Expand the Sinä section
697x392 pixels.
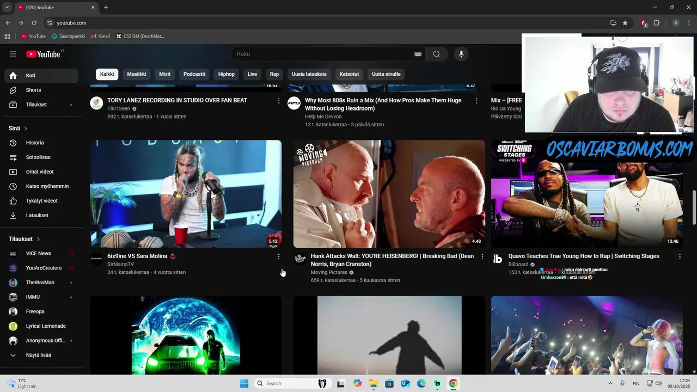click(18, 128)
